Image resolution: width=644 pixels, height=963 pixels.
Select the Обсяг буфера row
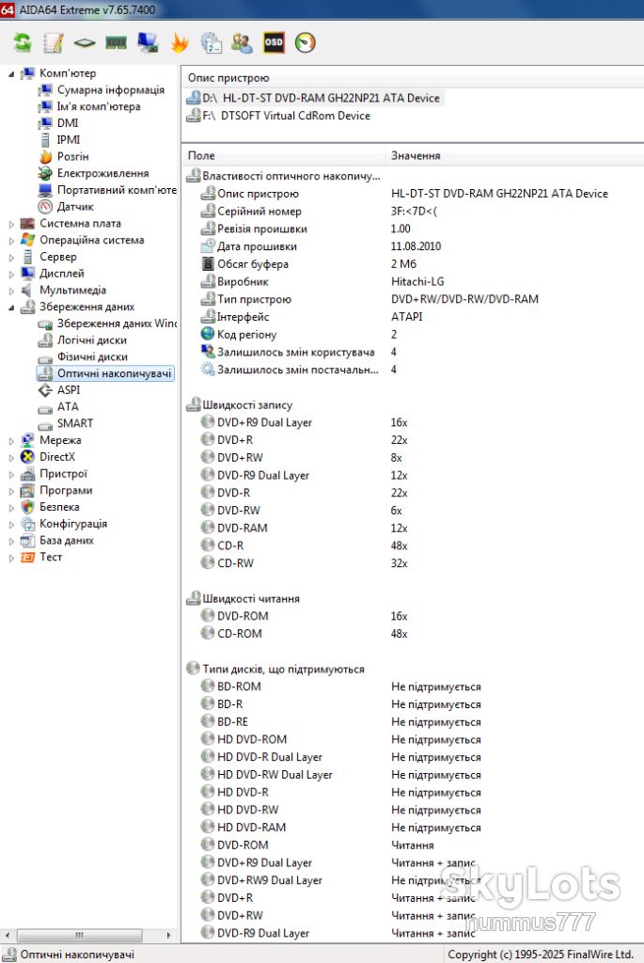click(413, 264)
